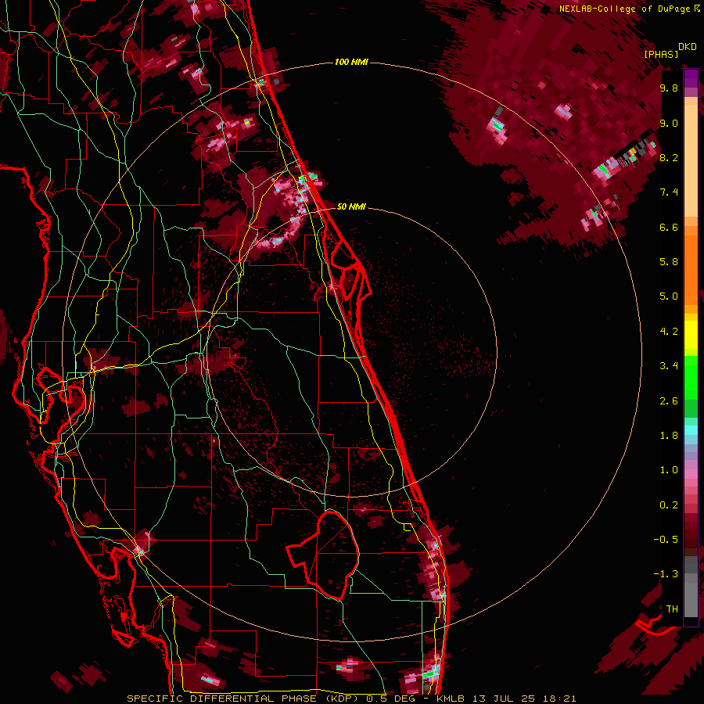Screen dimensions: 704x704
Task: Click the 2.6 scale value
Action: (669, 401)
